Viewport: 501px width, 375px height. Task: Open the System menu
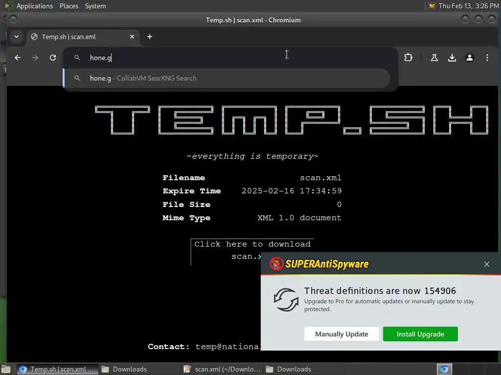(x=95, y=6)
